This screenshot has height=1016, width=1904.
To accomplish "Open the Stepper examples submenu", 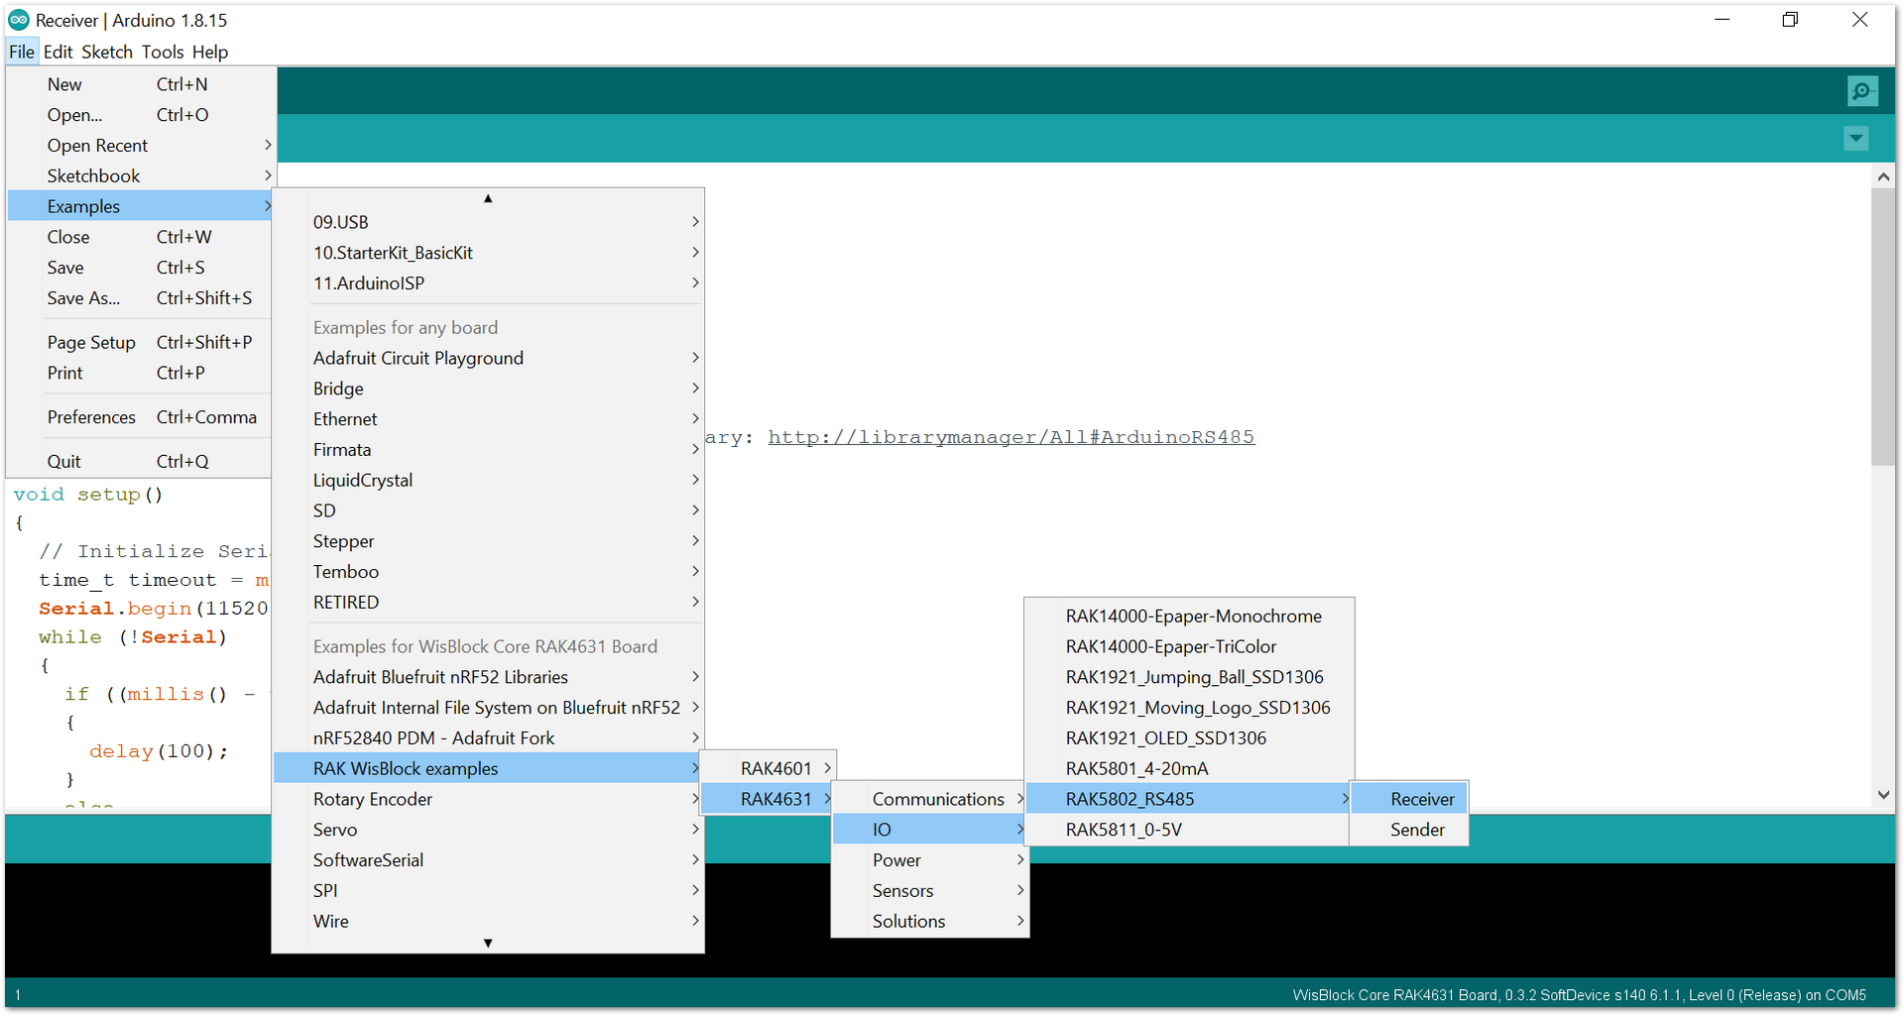I will pyautogui.click(x=488, y=541).
